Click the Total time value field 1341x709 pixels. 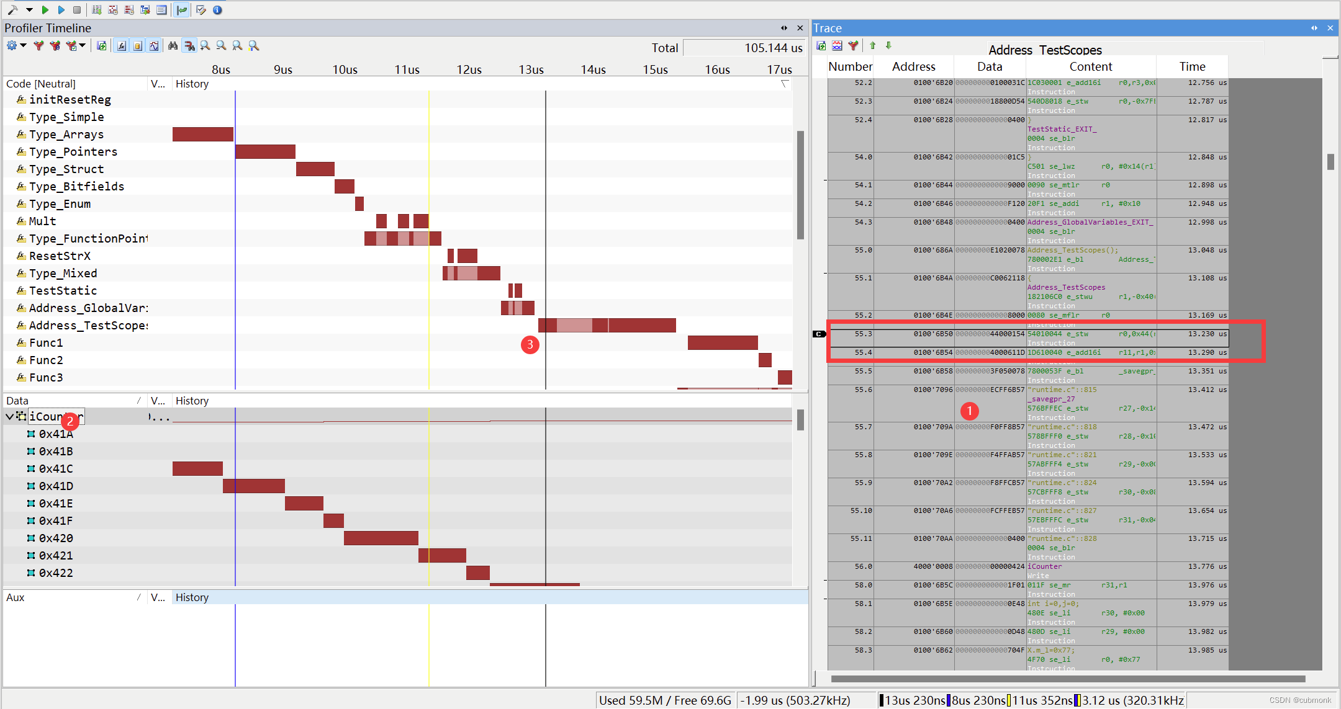pos(744,48)
